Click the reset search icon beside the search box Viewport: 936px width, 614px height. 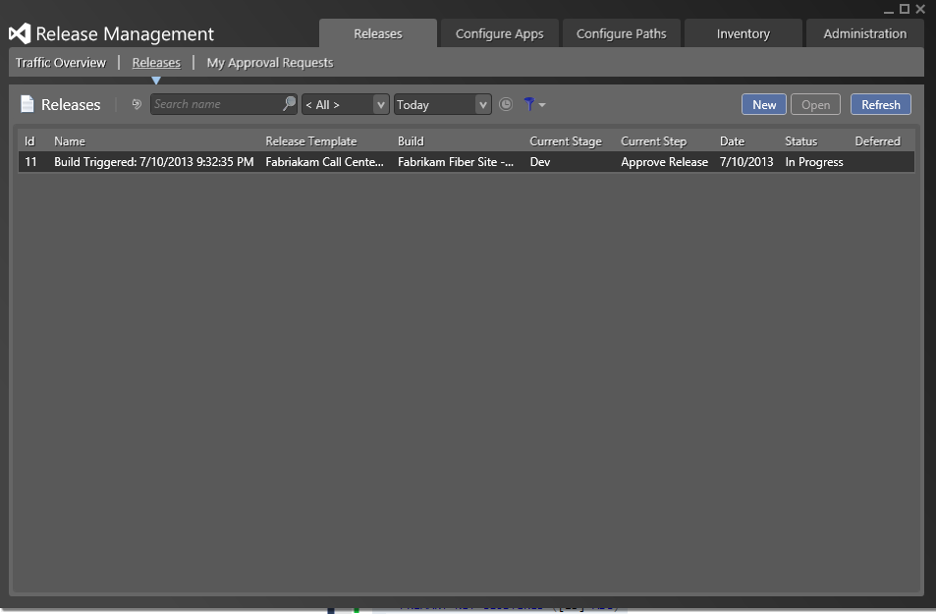tap(137, 104)
